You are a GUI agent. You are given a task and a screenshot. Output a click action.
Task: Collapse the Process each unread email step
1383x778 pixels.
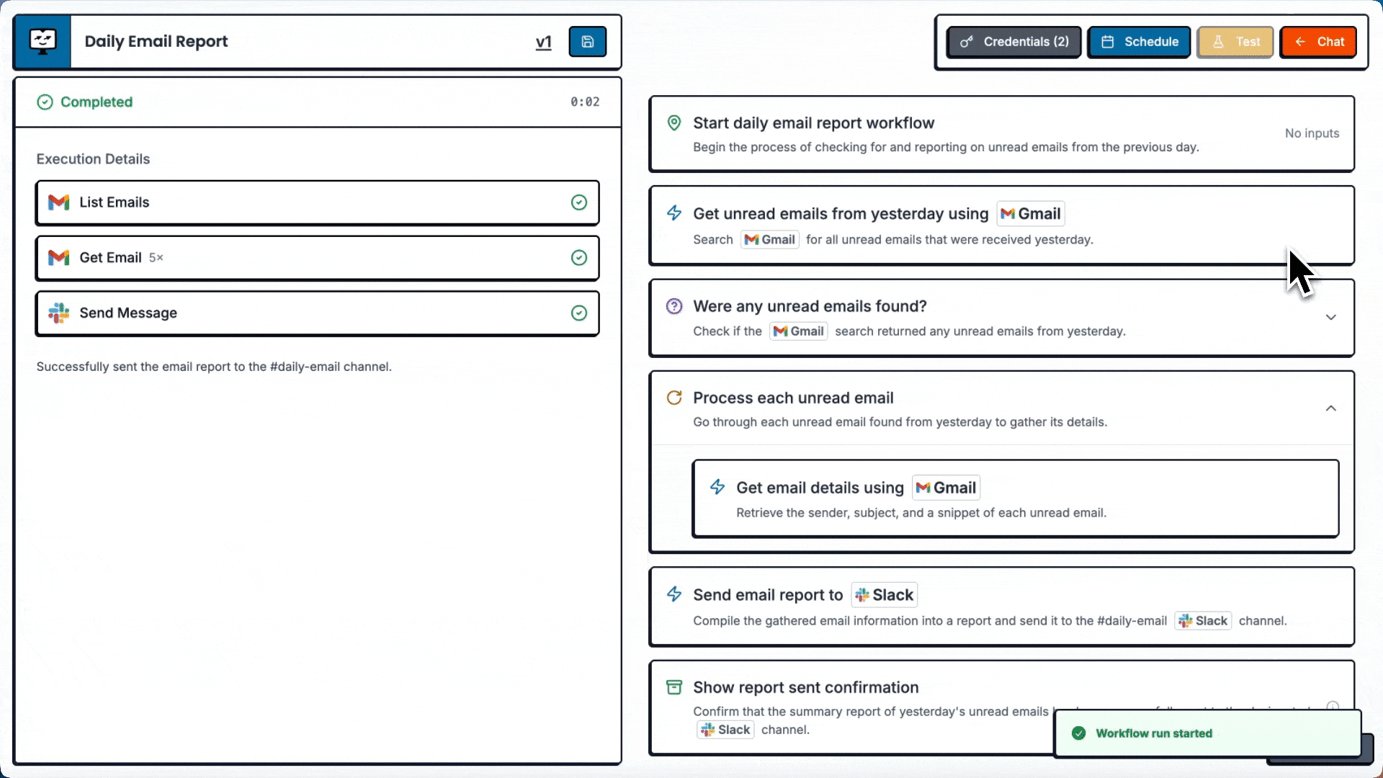point(1330,408)
